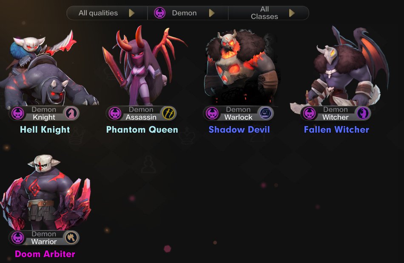Select the Doom Arbiter character portrait
Screen dimensions: 404x263
coord(46,192)
